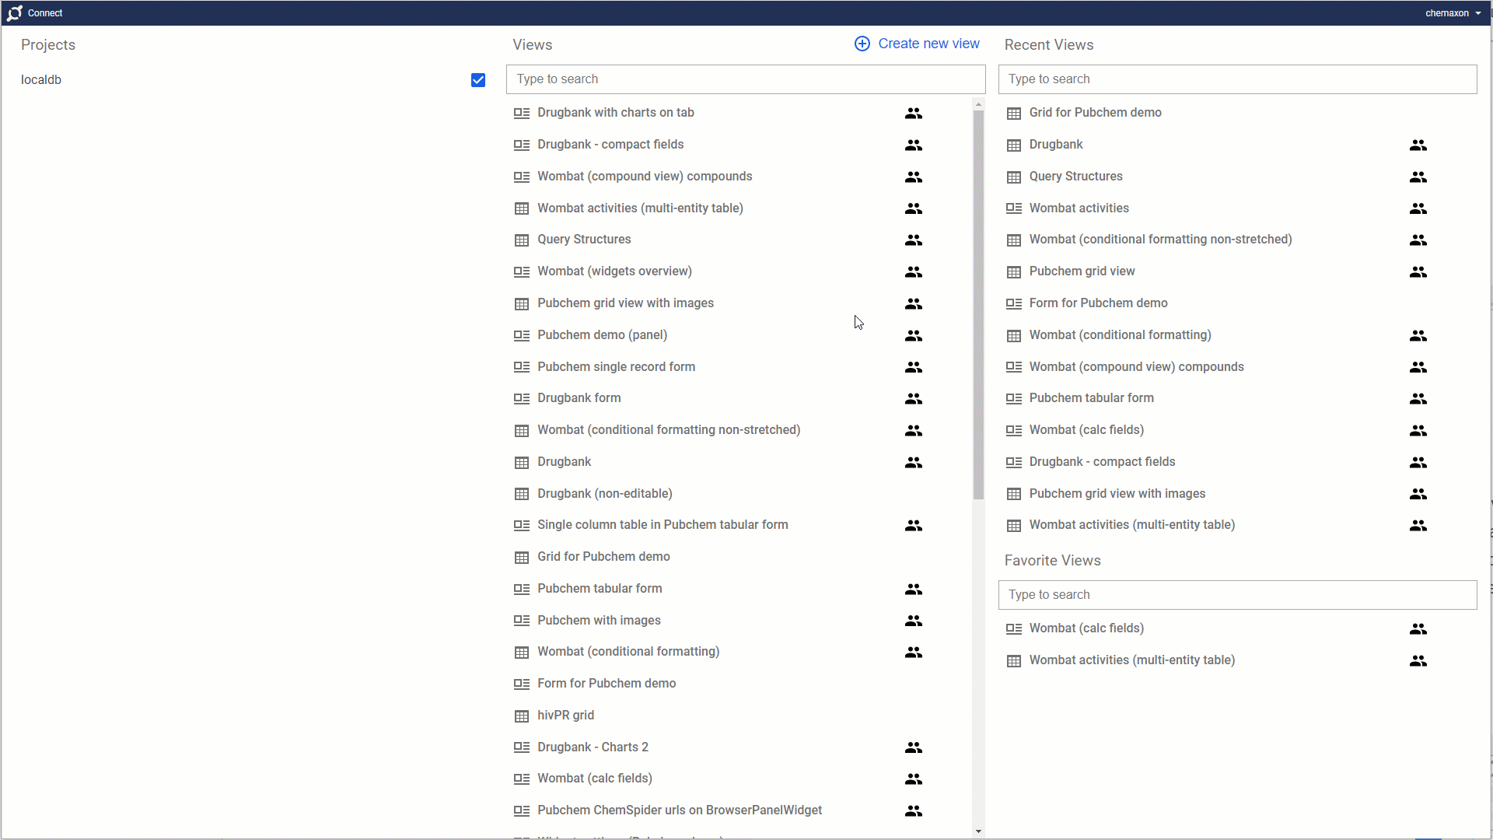Viewport: 1493px width, 840px height.
Task: Uncheck the localdb project checkbox
Action: 478,80
